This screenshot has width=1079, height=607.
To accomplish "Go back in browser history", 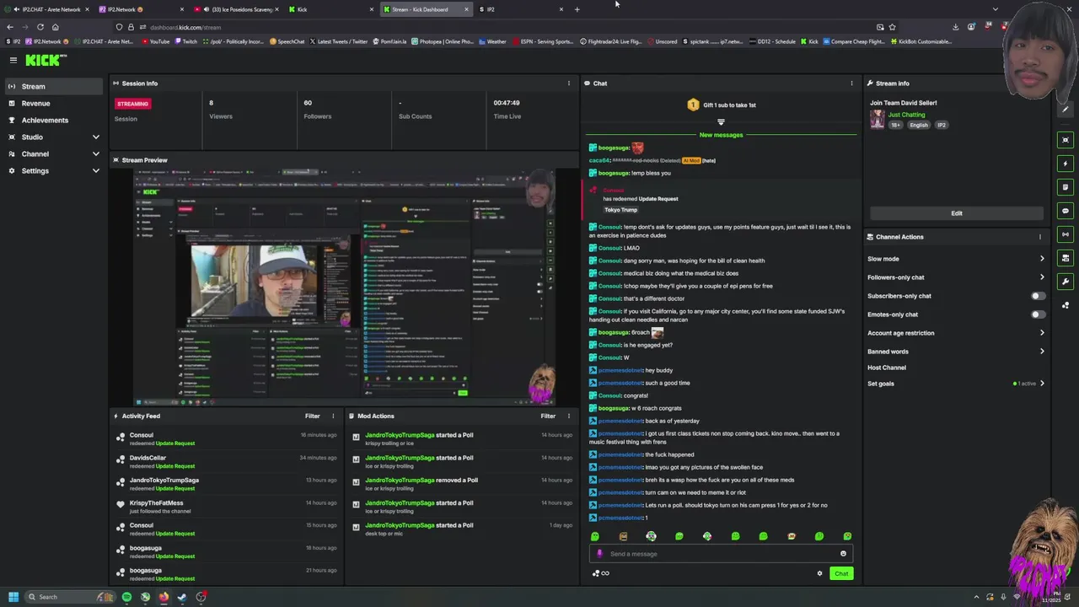I will click(x=10, y=27).
